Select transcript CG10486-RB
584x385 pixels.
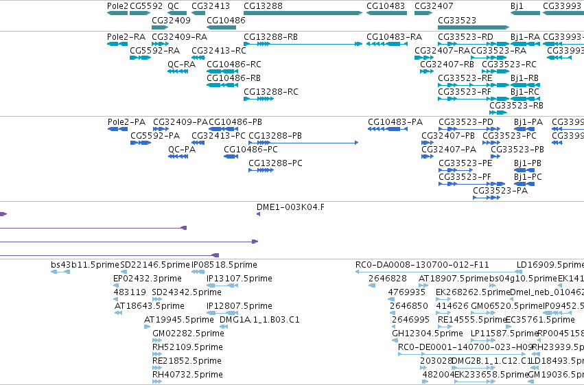(222, 85)
